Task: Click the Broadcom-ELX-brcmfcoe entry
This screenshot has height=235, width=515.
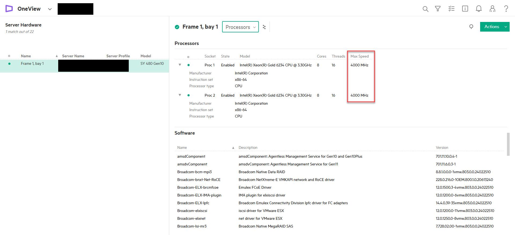Action: (x=198, y=187)
